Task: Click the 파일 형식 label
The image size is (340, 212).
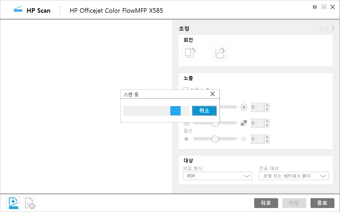Action: click(x=193, y=168)
